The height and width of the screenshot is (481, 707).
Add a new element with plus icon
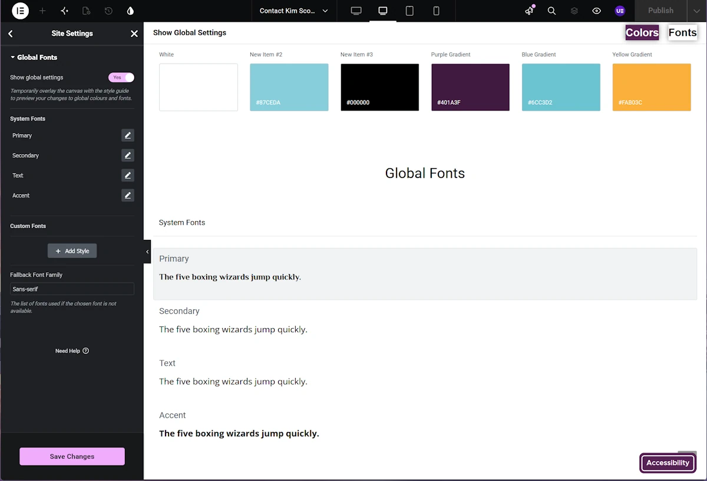[x=42, y=11]
